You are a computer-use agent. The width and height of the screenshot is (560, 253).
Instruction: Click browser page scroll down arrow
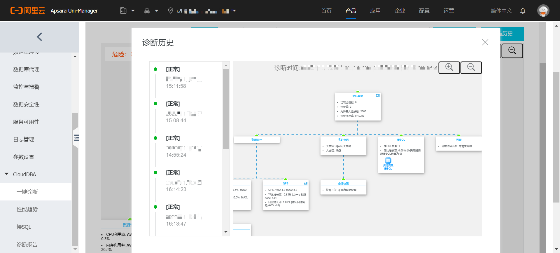[556, 249]
